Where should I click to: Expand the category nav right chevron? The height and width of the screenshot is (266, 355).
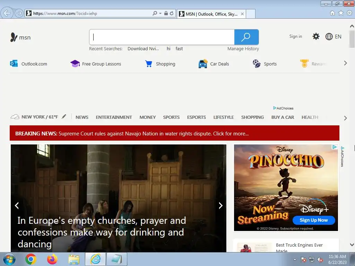(345, 118)
